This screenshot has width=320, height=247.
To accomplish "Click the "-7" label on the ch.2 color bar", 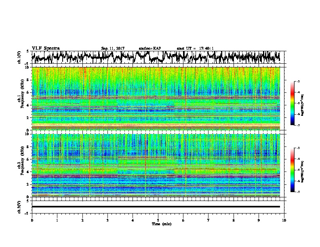I will coord(298,192).
